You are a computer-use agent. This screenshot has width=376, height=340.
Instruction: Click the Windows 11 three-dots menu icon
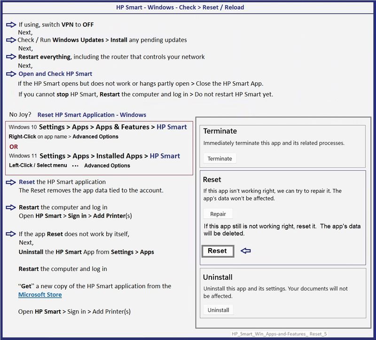75,166
